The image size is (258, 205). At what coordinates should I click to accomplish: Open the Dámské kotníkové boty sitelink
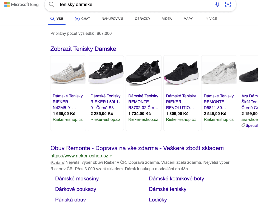176,179
